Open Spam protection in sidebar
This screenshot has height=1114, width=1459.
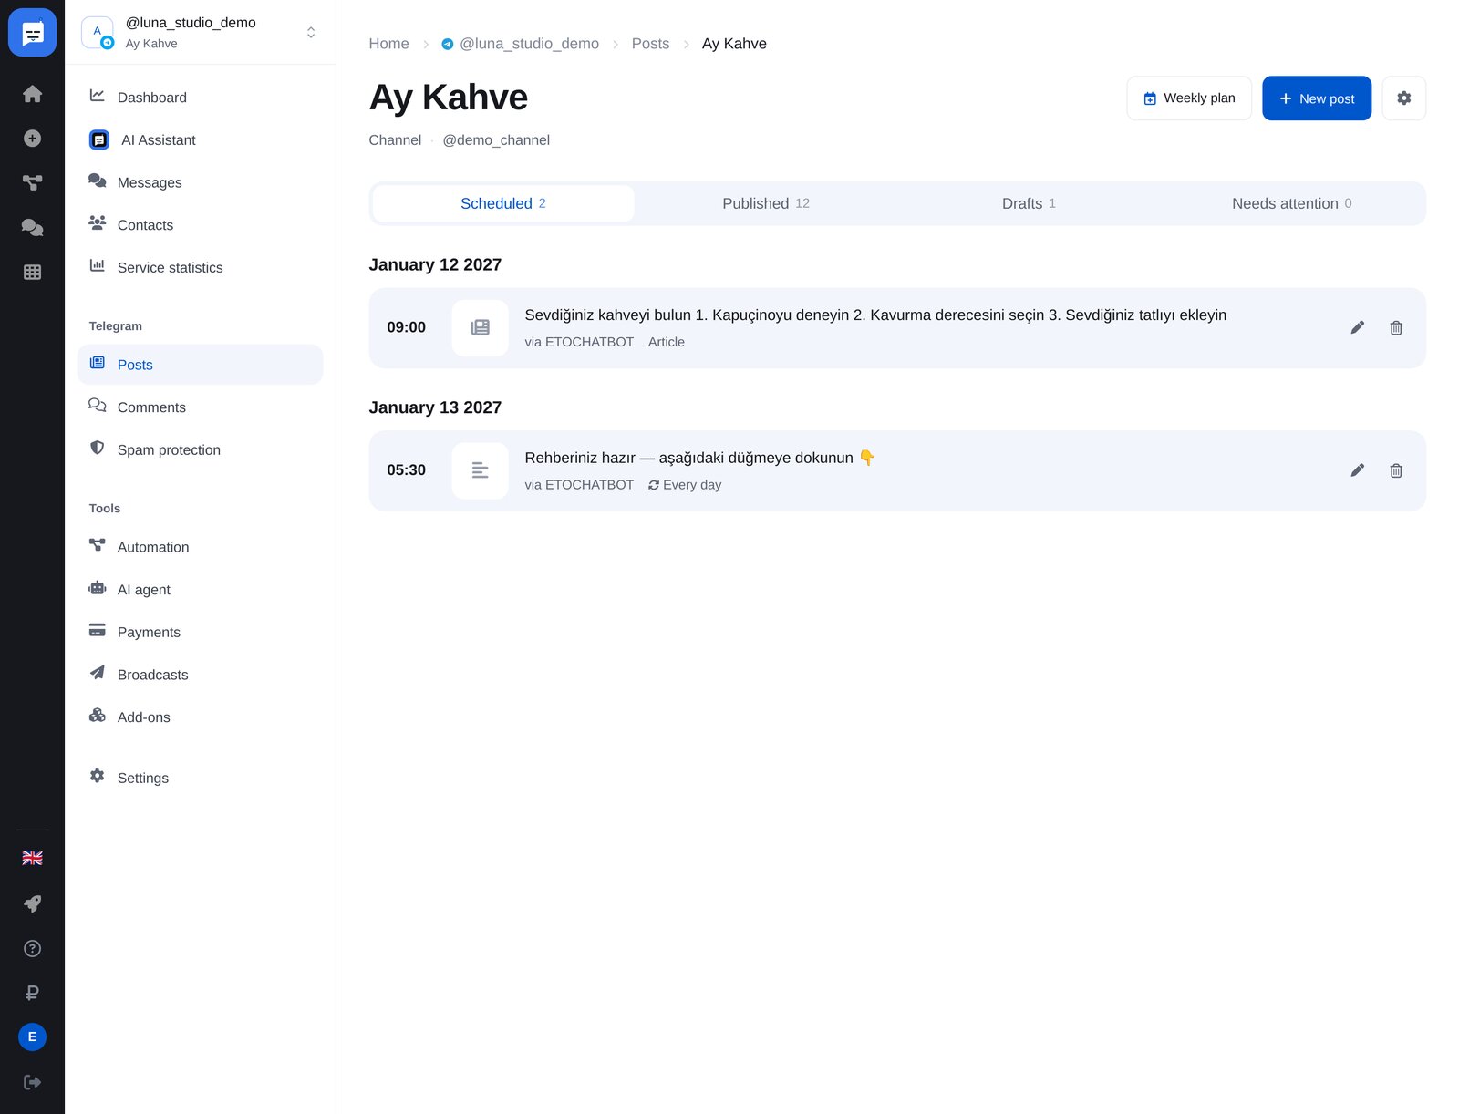pos(200,449)
